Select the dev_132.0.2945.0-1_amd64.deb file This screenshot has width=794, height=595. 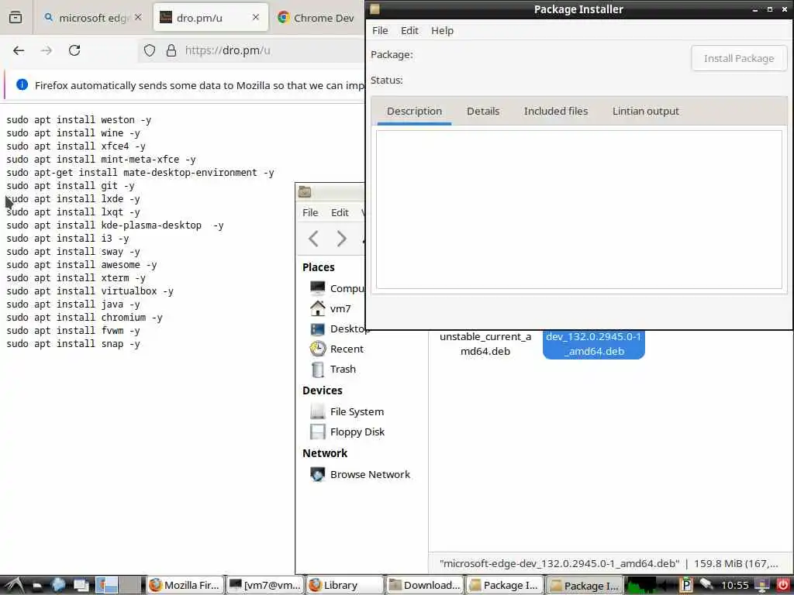tap(593, 344)
